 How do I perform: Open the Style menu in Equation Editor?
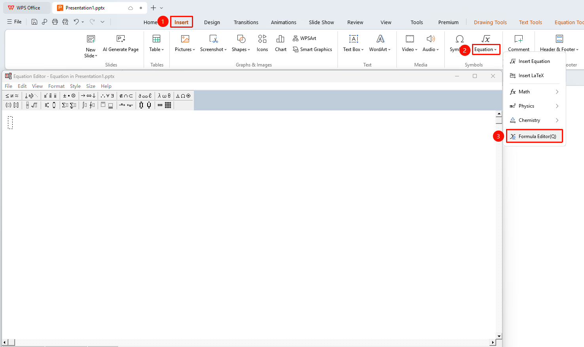[75, 86]
